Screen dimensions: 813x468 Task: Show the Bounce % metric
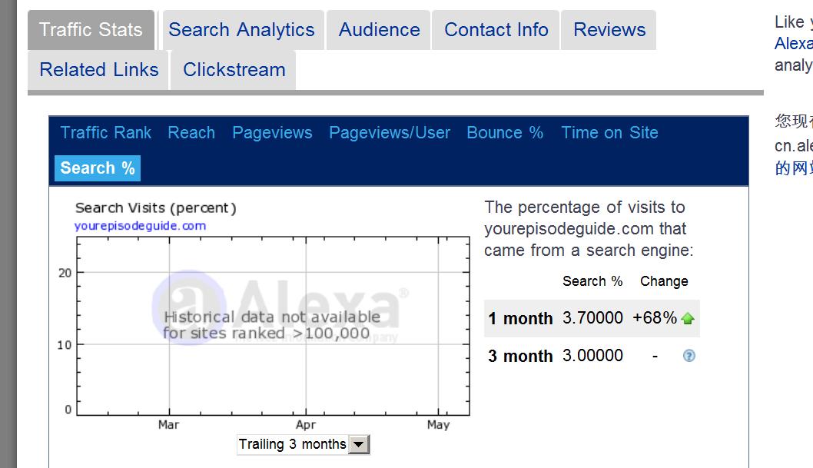pos(505,133)
